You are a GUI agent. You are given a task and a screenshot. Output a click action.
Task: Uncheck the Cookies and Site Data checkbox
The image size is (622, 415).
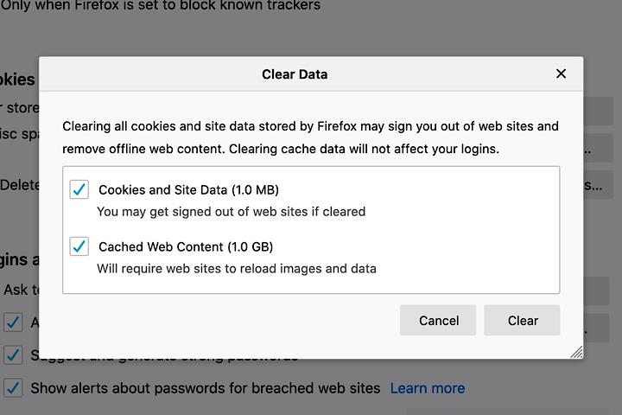pyautogui.click(x=79, y=189)
